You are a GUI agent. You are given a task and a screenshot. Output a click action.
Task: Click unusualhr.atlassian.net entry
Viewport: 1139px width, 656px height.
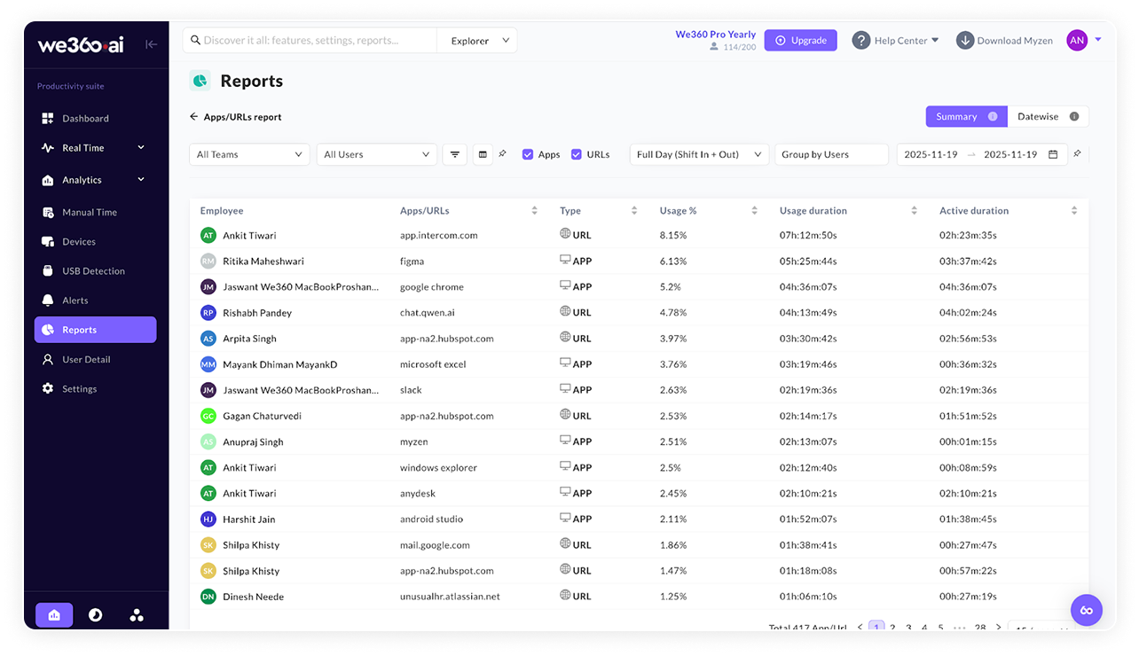pos(450,597)
